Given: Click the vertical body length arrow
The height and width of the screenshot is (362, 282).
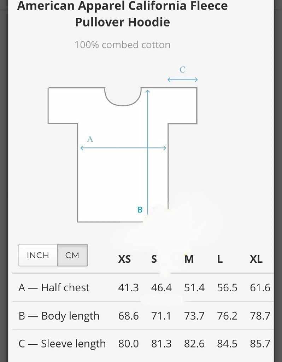Looking at the screenshot, I should pyautogui.click(x=148, y=152).
